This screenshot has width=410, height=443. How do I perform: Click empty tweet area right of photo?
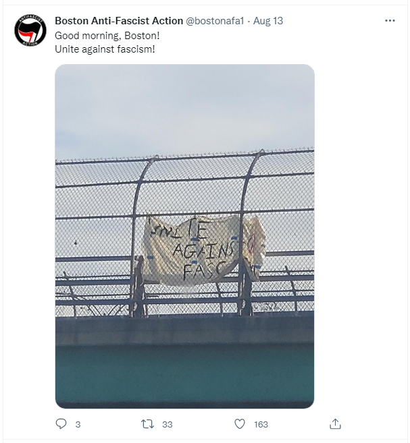tap(359, 236)
